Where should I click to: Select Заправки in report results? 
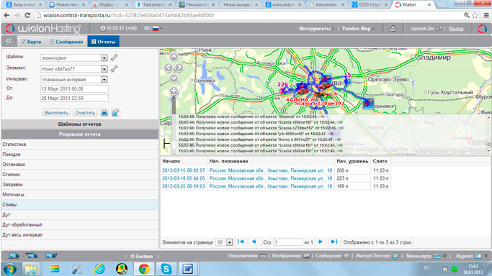[x=80, y=185]
